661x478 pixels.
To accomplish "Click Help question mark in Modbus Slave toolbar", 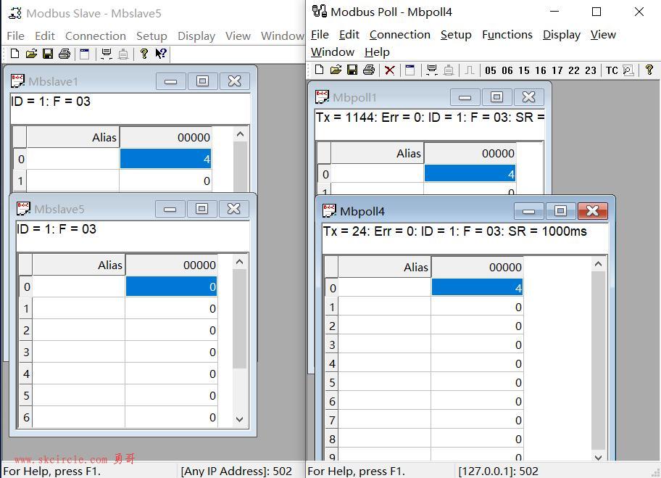I will pos(144,54).
